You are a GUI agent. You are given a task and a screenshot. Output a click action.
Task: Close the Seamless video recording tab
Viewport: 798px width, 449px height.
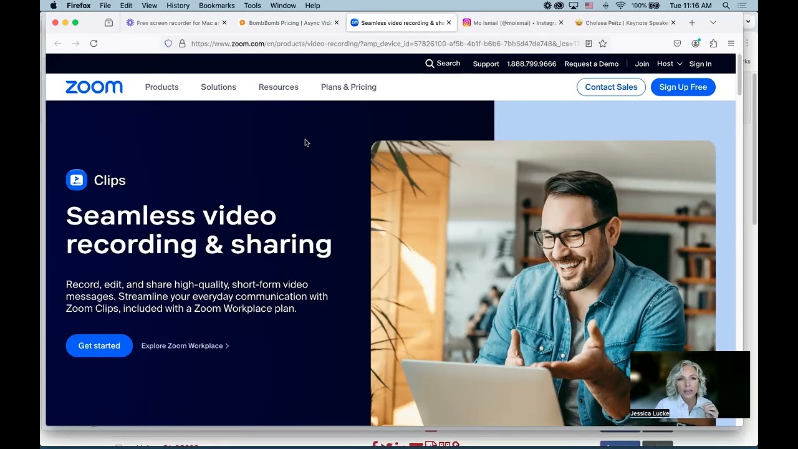[x=449, y=23]
